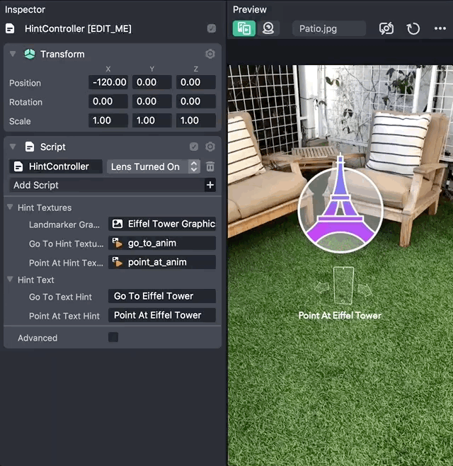Click the Go To Hint Textu... label

coord(66,244)
